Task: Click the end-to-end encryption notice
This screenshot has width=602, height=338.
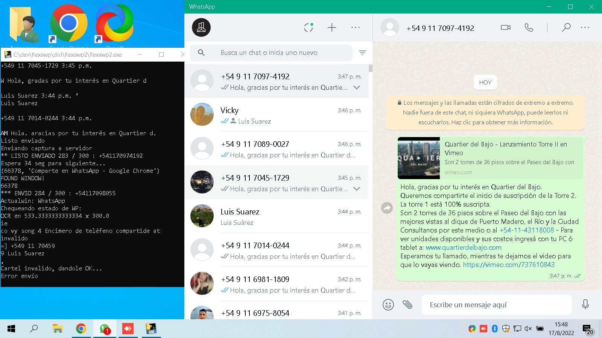Action: [485, 112]
